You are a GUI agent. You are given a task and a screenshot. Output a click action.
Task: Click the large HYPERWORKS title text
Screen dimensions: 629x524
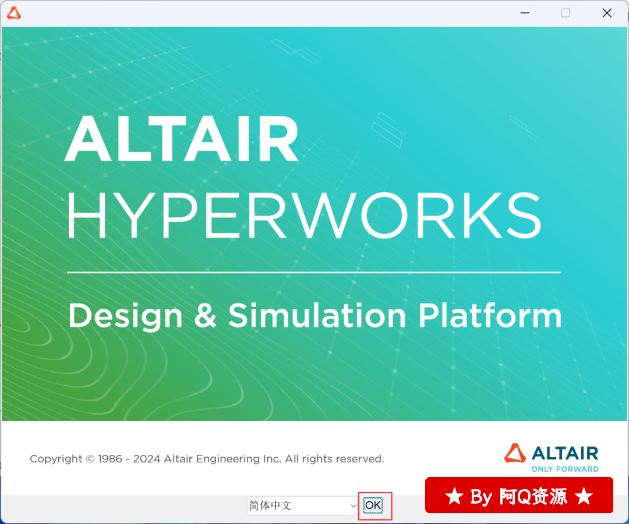tap(304, 215)
